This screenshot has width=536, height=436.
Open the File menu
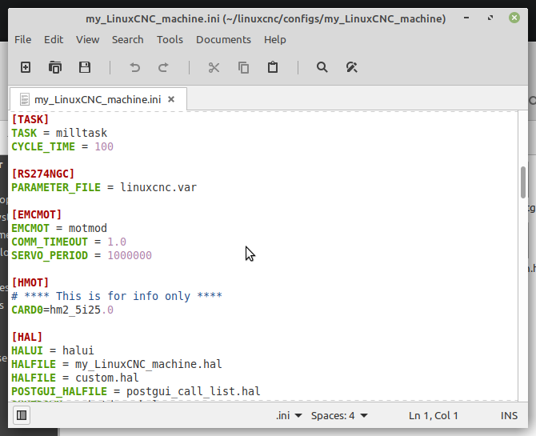[23, 40]
